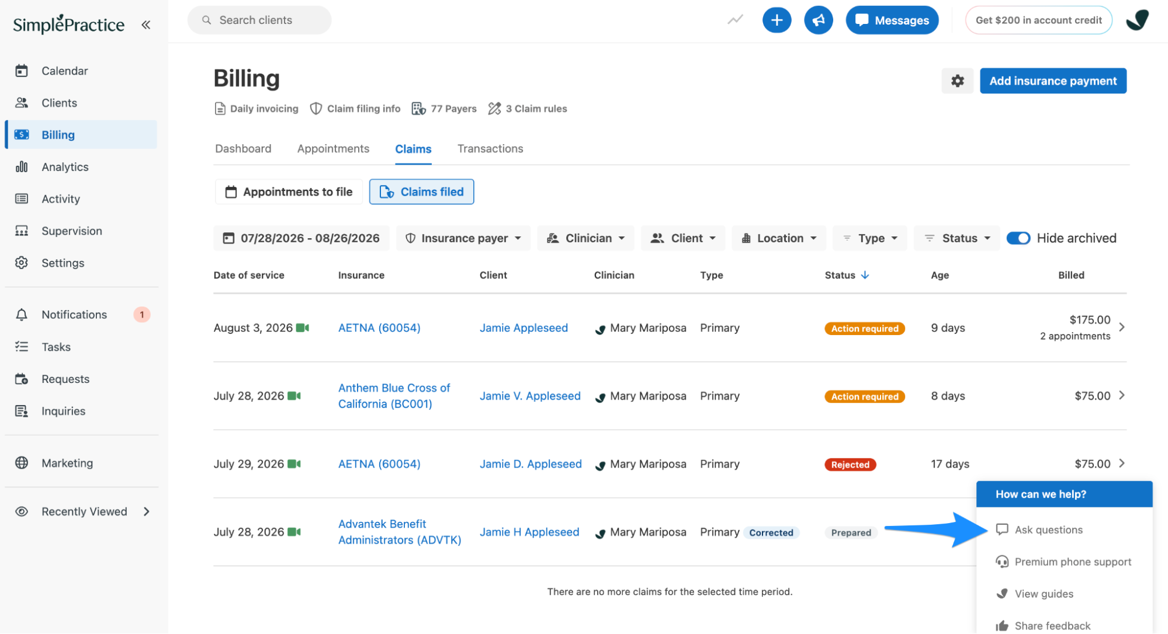Click the Corrected tag on Advantek row
The height and width of the screenshot is (634, 1168).
point(771,533)
